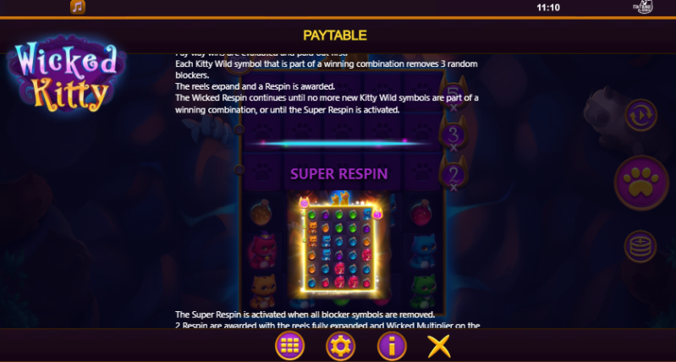The width and height of the screenshot is (676, 362).
Task: Click the 2x multiplier badge
Action: click(453, 174)
